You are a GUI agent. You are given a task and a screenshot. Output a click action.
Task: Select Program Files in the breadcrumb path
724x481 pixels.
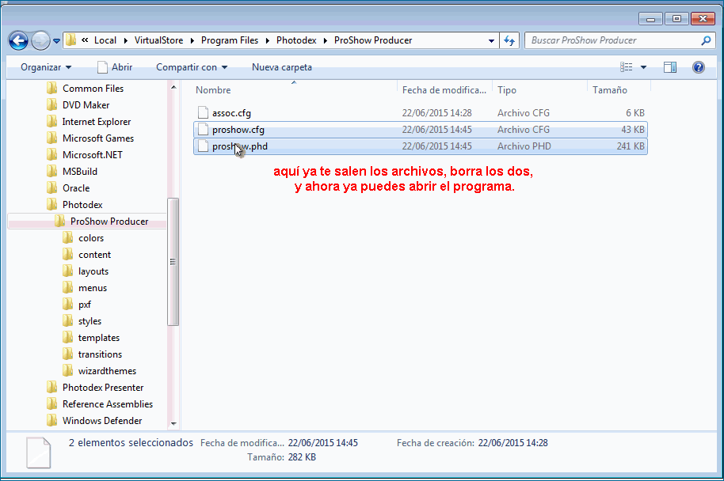[230, 40]
